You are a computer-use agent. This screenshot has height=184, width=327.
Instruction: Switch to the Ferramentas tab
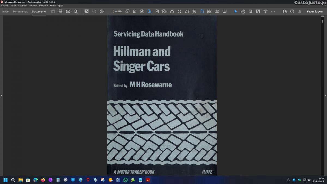(x=20, y=11)
